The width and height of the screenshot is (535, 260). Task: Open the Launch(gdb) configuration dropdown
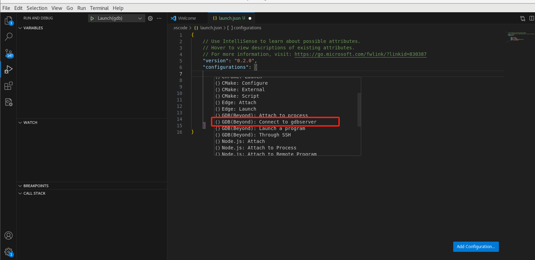(117, 18)
